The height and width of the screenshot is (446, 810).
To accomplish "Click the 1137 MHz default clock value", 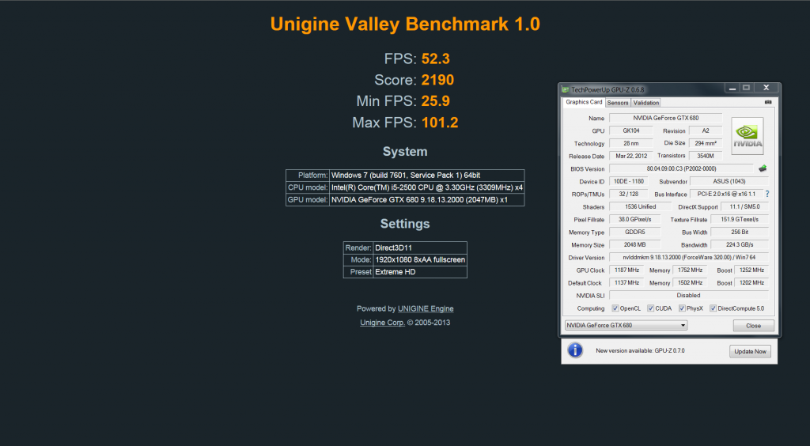I will (x=626, y=283).
